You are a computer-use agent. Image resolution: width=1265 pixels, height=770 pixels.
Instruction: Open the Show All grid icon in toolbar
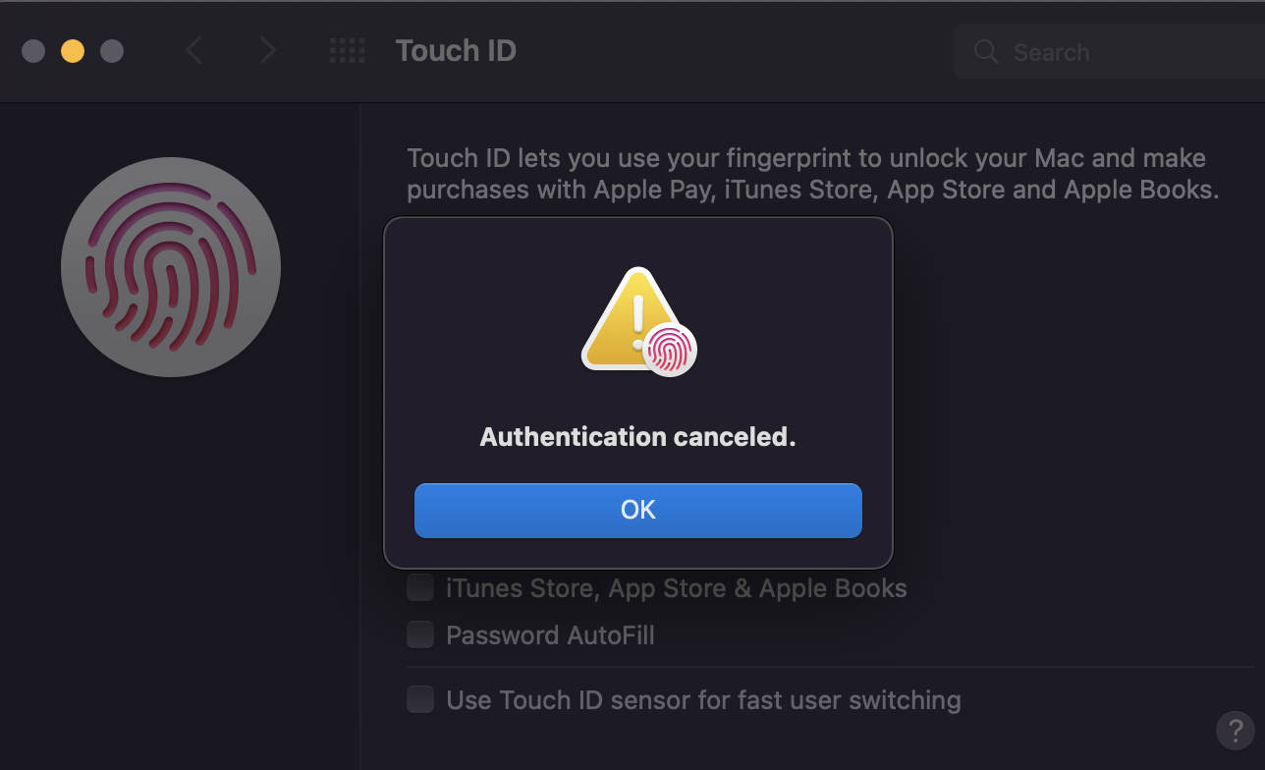(x=347, y=50)
